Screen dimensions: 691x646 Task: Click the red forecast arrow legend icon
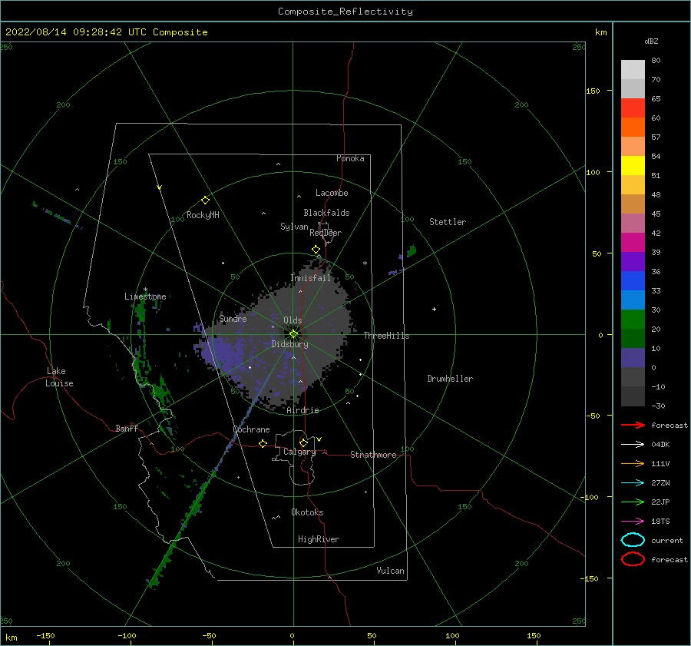coord(633,425)
